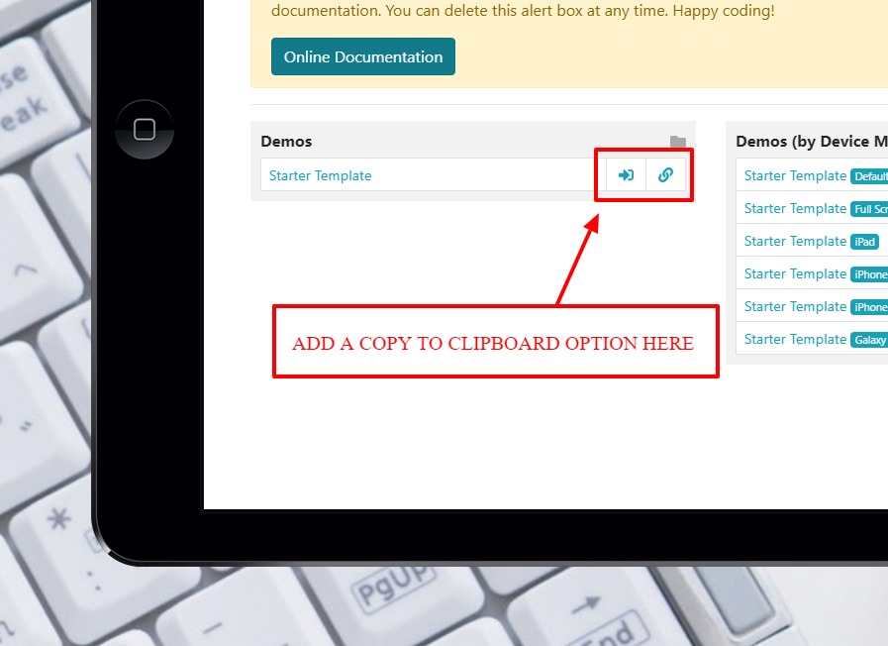Click the Default badge label
Viewport: 888px width, 646px height.
click(x=869, y=176)
